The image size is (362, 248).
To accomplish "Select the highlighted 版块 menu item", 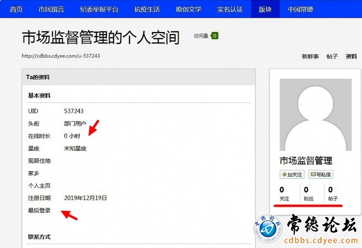I will coord(265,9).
